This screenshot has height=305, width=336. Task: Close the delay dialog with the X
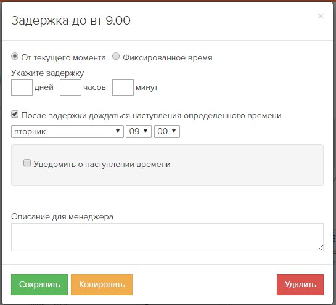tap(321, 16)
